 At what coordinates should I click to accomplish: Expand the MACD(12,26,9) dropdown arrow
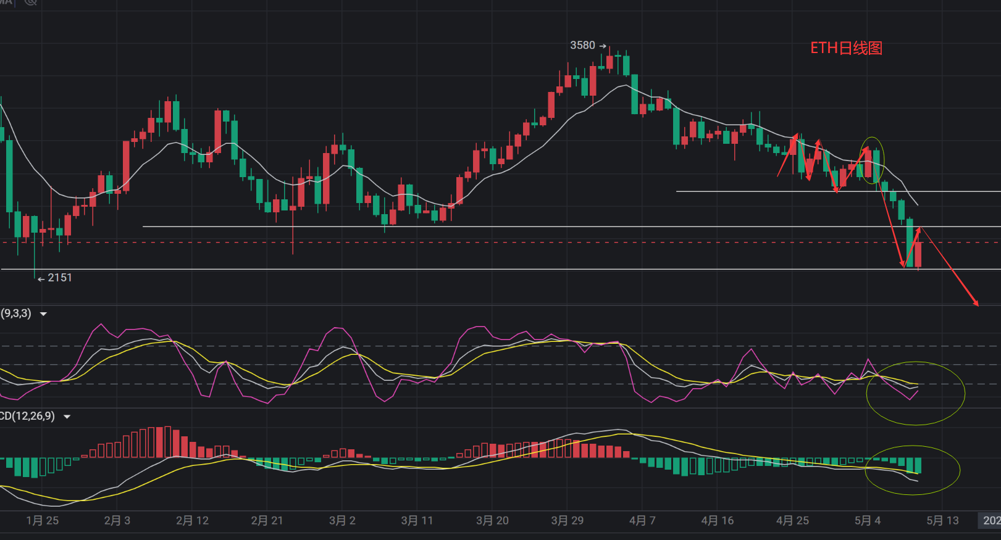click(67, 417)
